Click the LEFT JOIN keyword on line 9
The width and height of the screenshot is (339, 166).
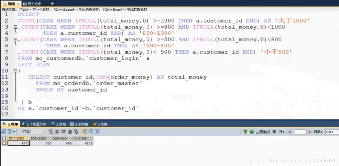(34, 65)
